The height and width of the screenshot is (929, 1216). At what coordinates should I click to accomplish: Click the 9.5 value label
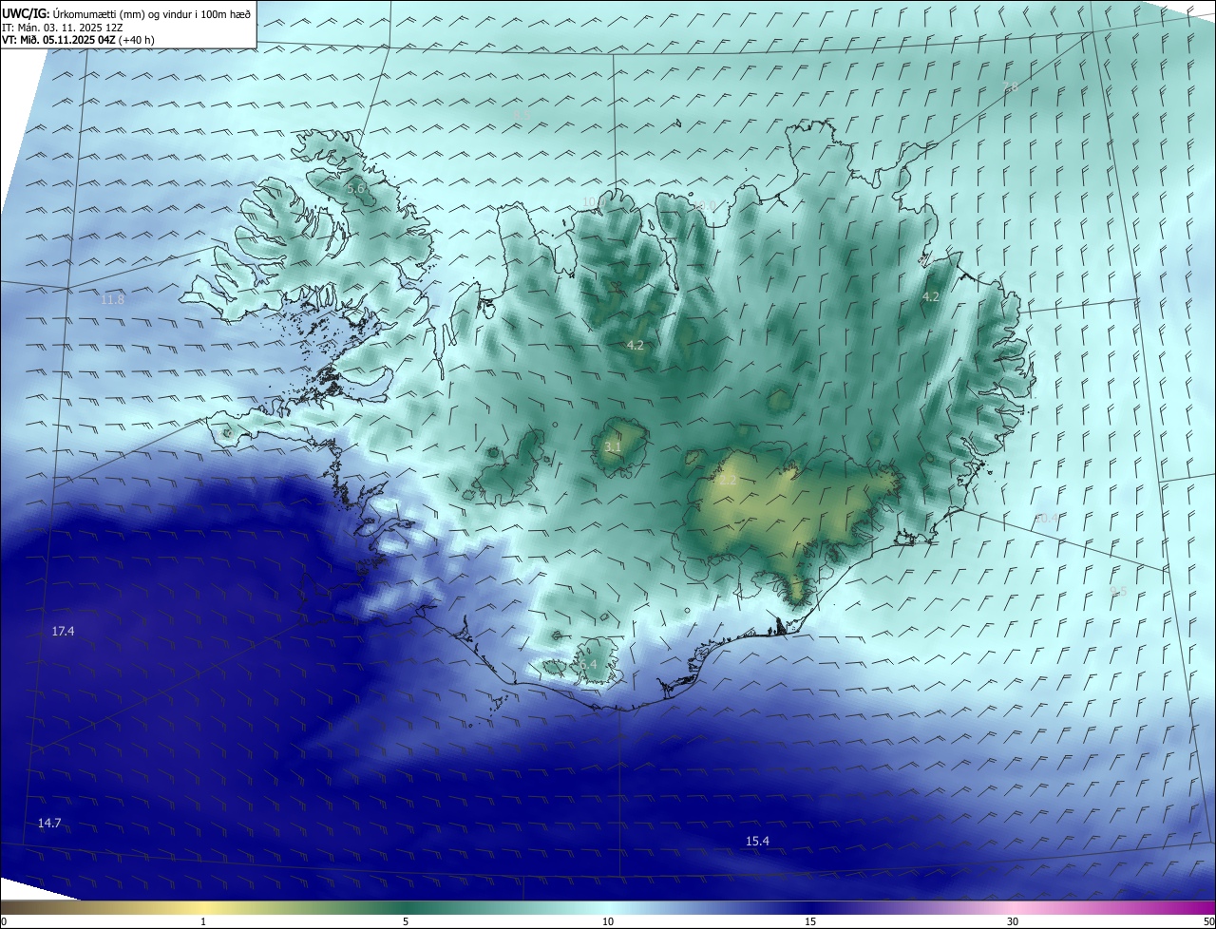point(1118,591)
